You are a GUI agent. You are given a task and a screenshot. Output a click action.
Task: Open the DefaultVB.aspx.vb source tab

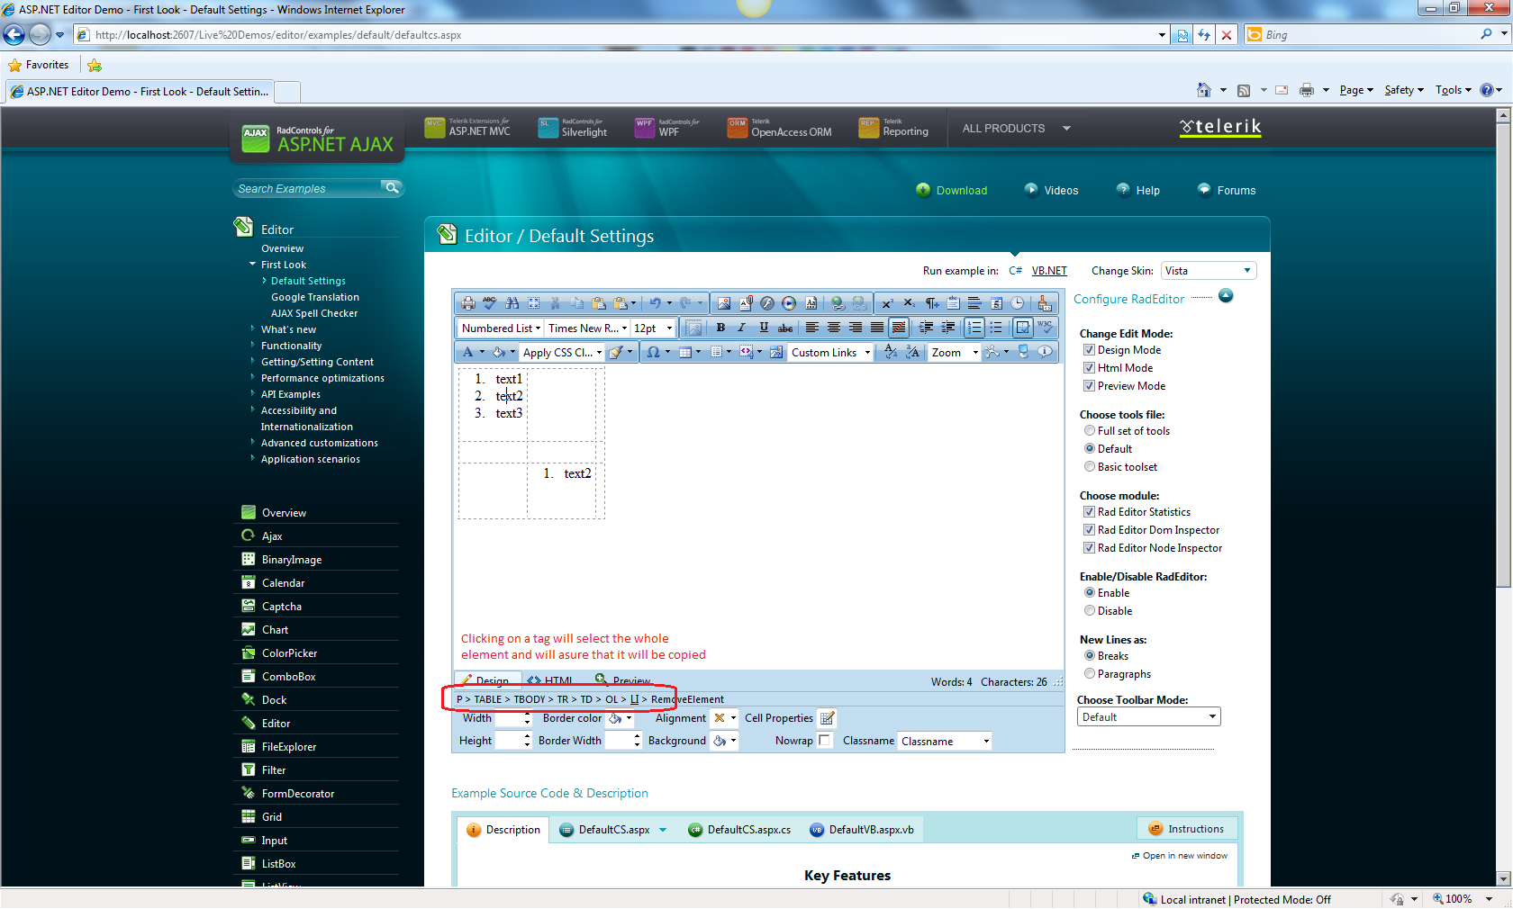[862, 830]
